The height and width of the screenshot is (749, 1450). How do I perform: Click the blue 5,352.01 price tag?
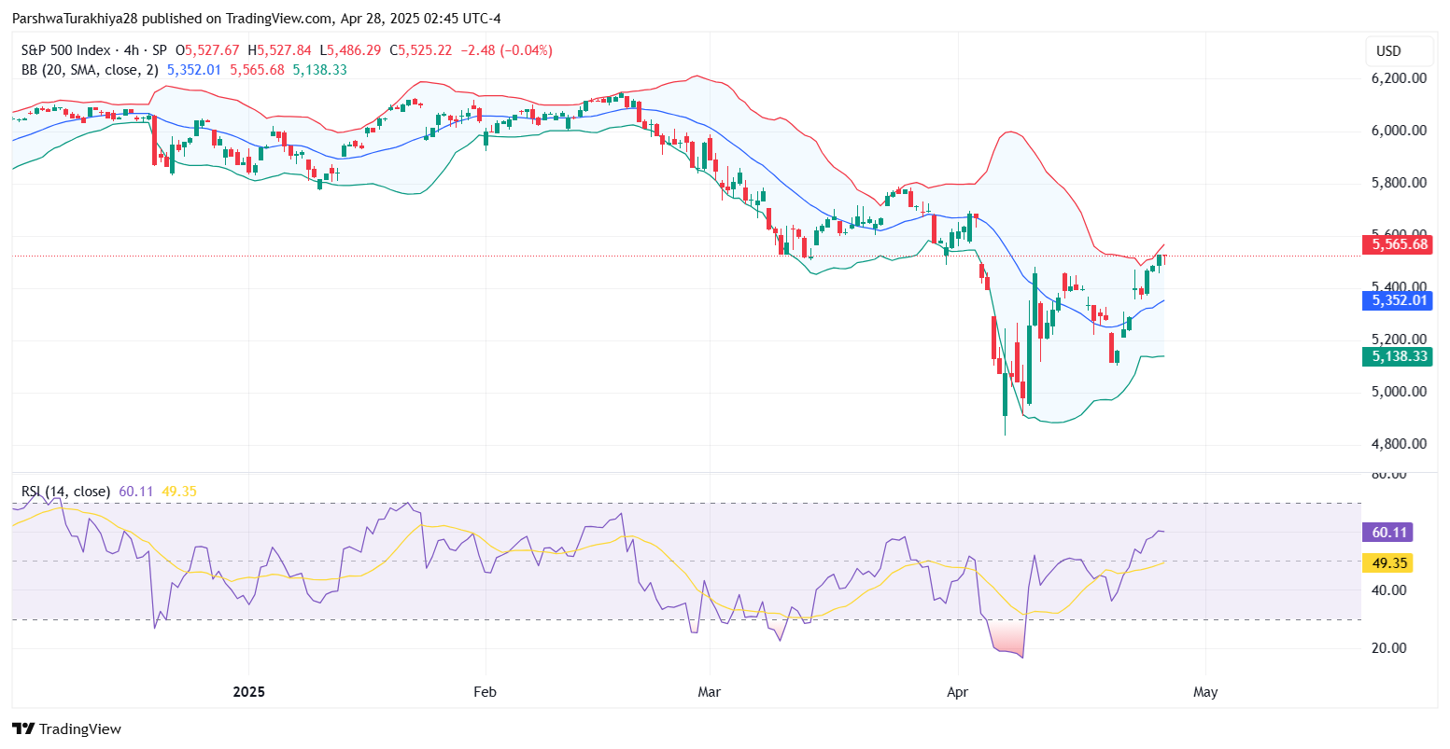pos(1397,300)
